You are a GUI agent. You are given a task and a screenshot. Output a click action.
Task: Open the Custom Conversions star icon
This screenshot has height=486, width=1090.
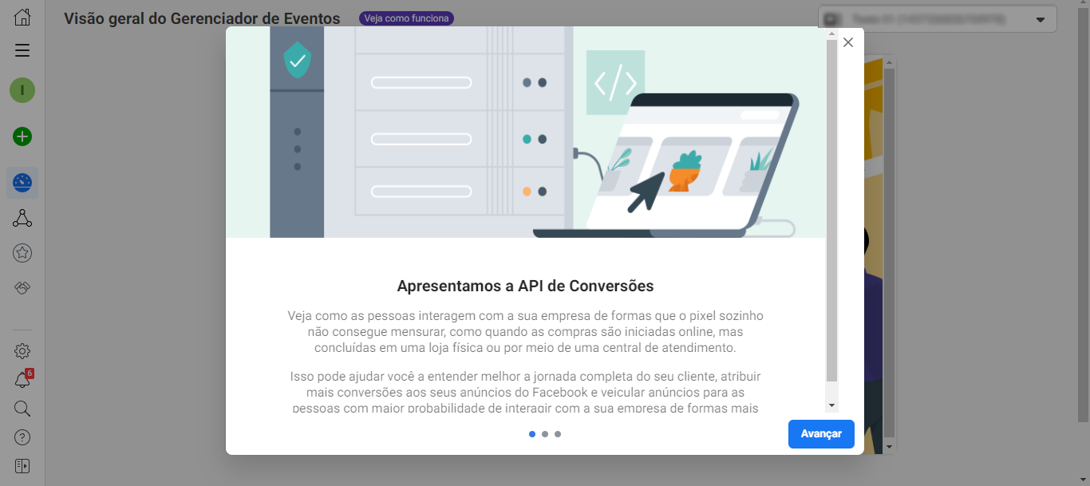22,253
